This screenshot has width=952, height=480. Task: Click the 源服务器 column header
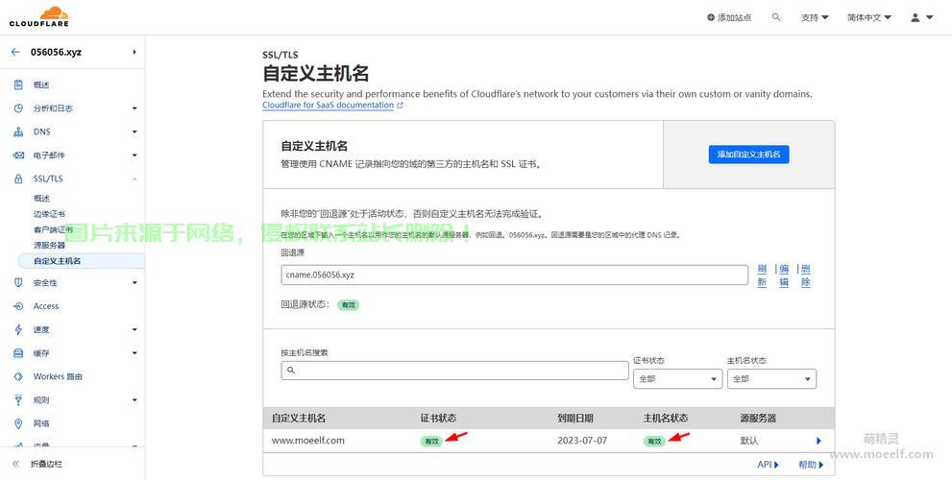758,419
